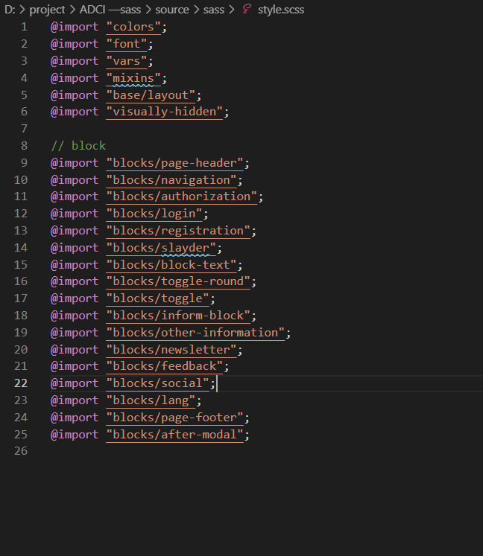Click line number 19 in gutter

pos(21,333)
